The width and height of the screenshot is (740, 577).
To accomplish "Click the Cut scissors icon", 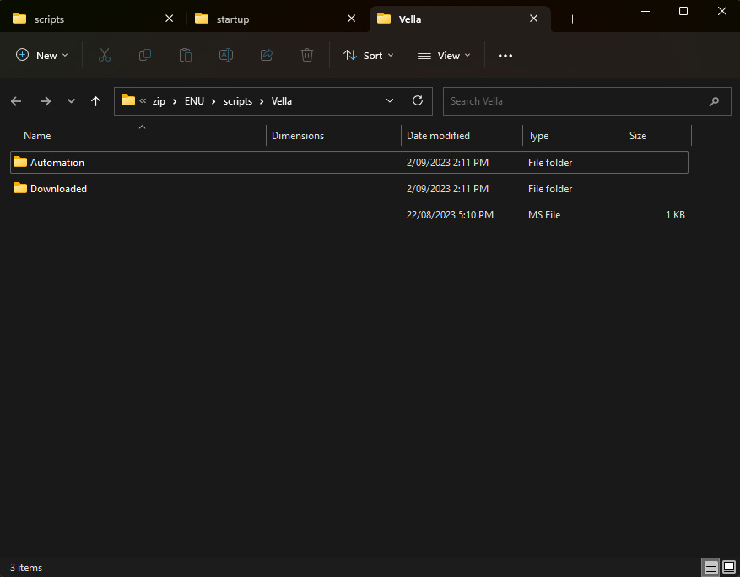I will tap(105, 55).
